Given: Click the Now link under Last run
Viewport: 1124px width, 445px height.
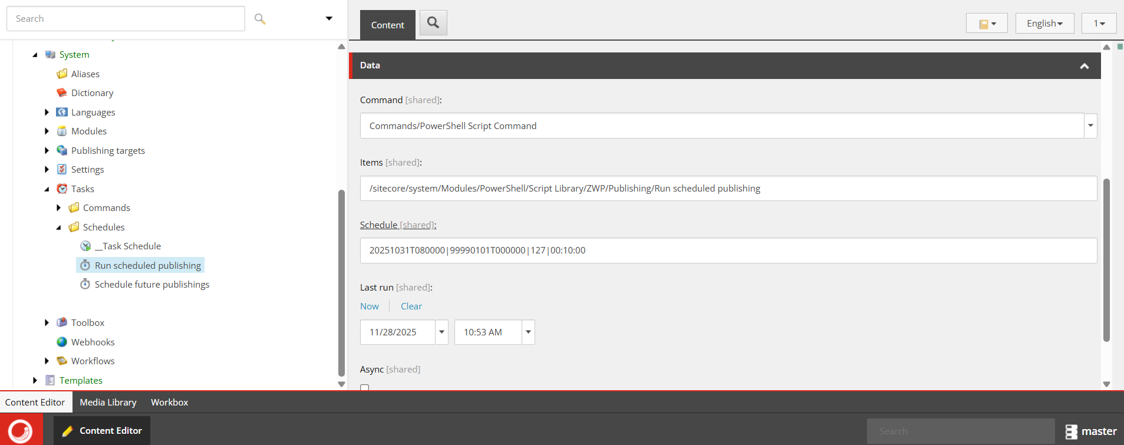Looking at the screenshot, I should (x=370, y=306).
